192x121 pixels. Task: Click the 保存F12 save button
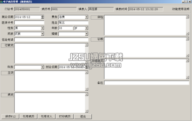tap(10, 116)
